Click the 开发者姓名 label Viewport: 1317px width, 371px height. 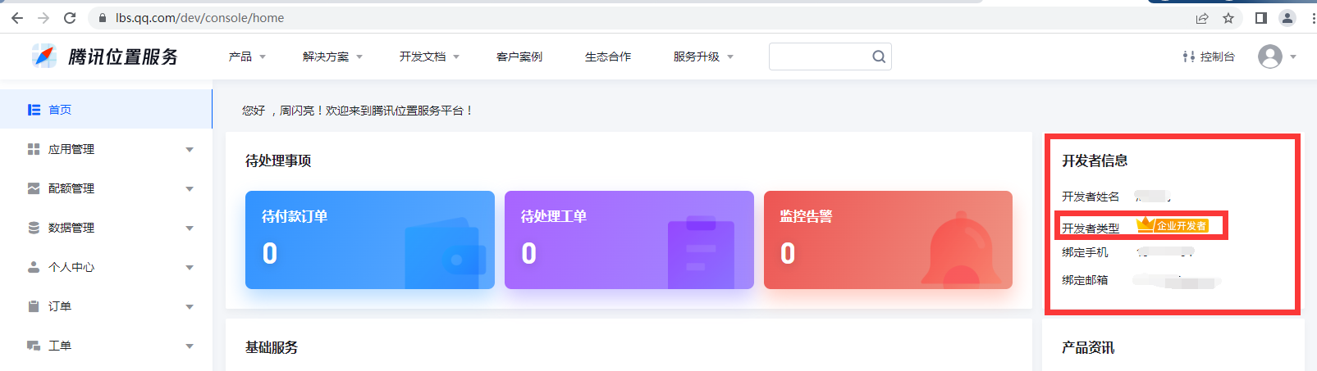[1091, 197]
